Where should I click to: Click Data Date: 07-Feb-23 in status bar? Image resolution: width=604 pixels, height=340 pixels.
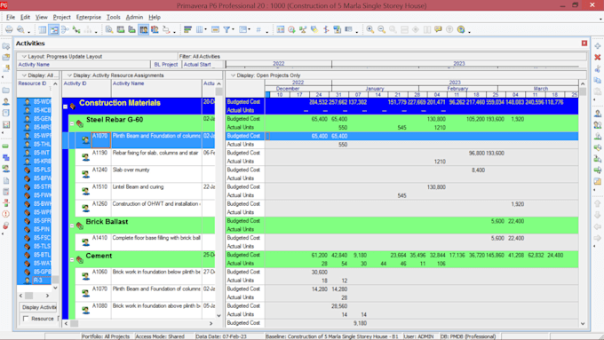(x=220, y=336)
